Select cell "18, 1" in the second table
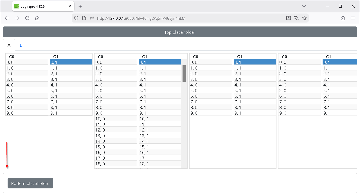The image size is (360, 196). click(x=159, y=164)
